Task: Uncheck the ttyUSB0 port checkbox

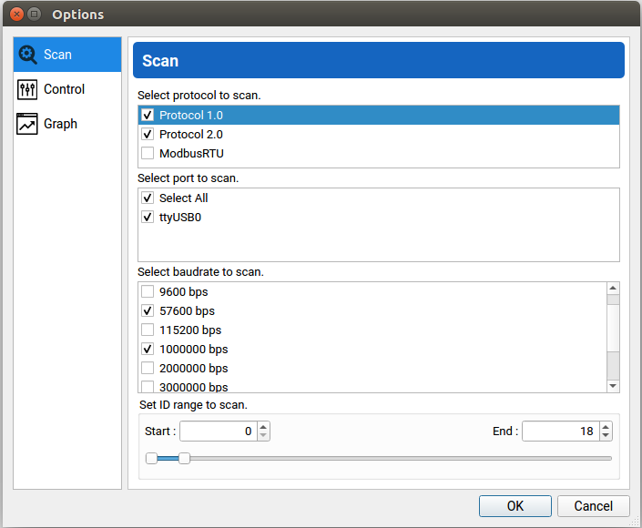Action: [x=148, y=218]
